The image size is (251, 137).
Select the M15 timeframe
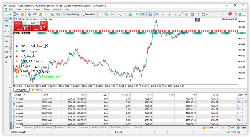click(x=7, y=31)
